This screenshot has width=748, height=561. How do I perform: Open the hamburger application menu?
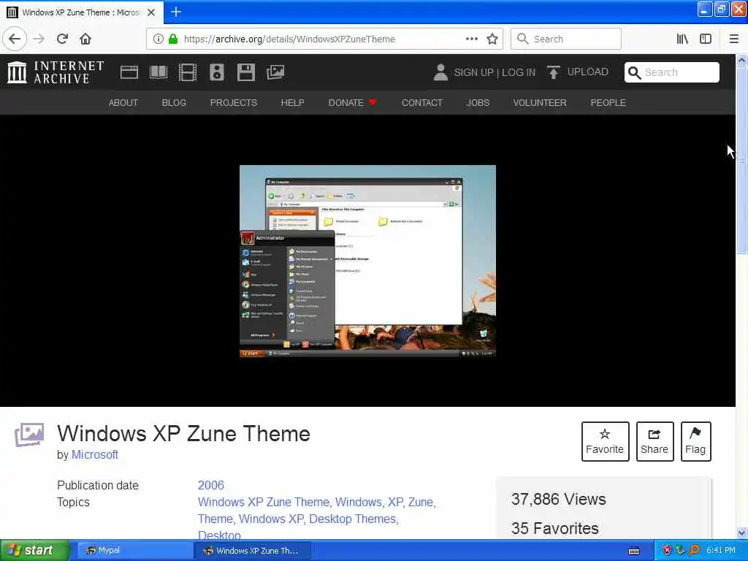pos(733,39)
